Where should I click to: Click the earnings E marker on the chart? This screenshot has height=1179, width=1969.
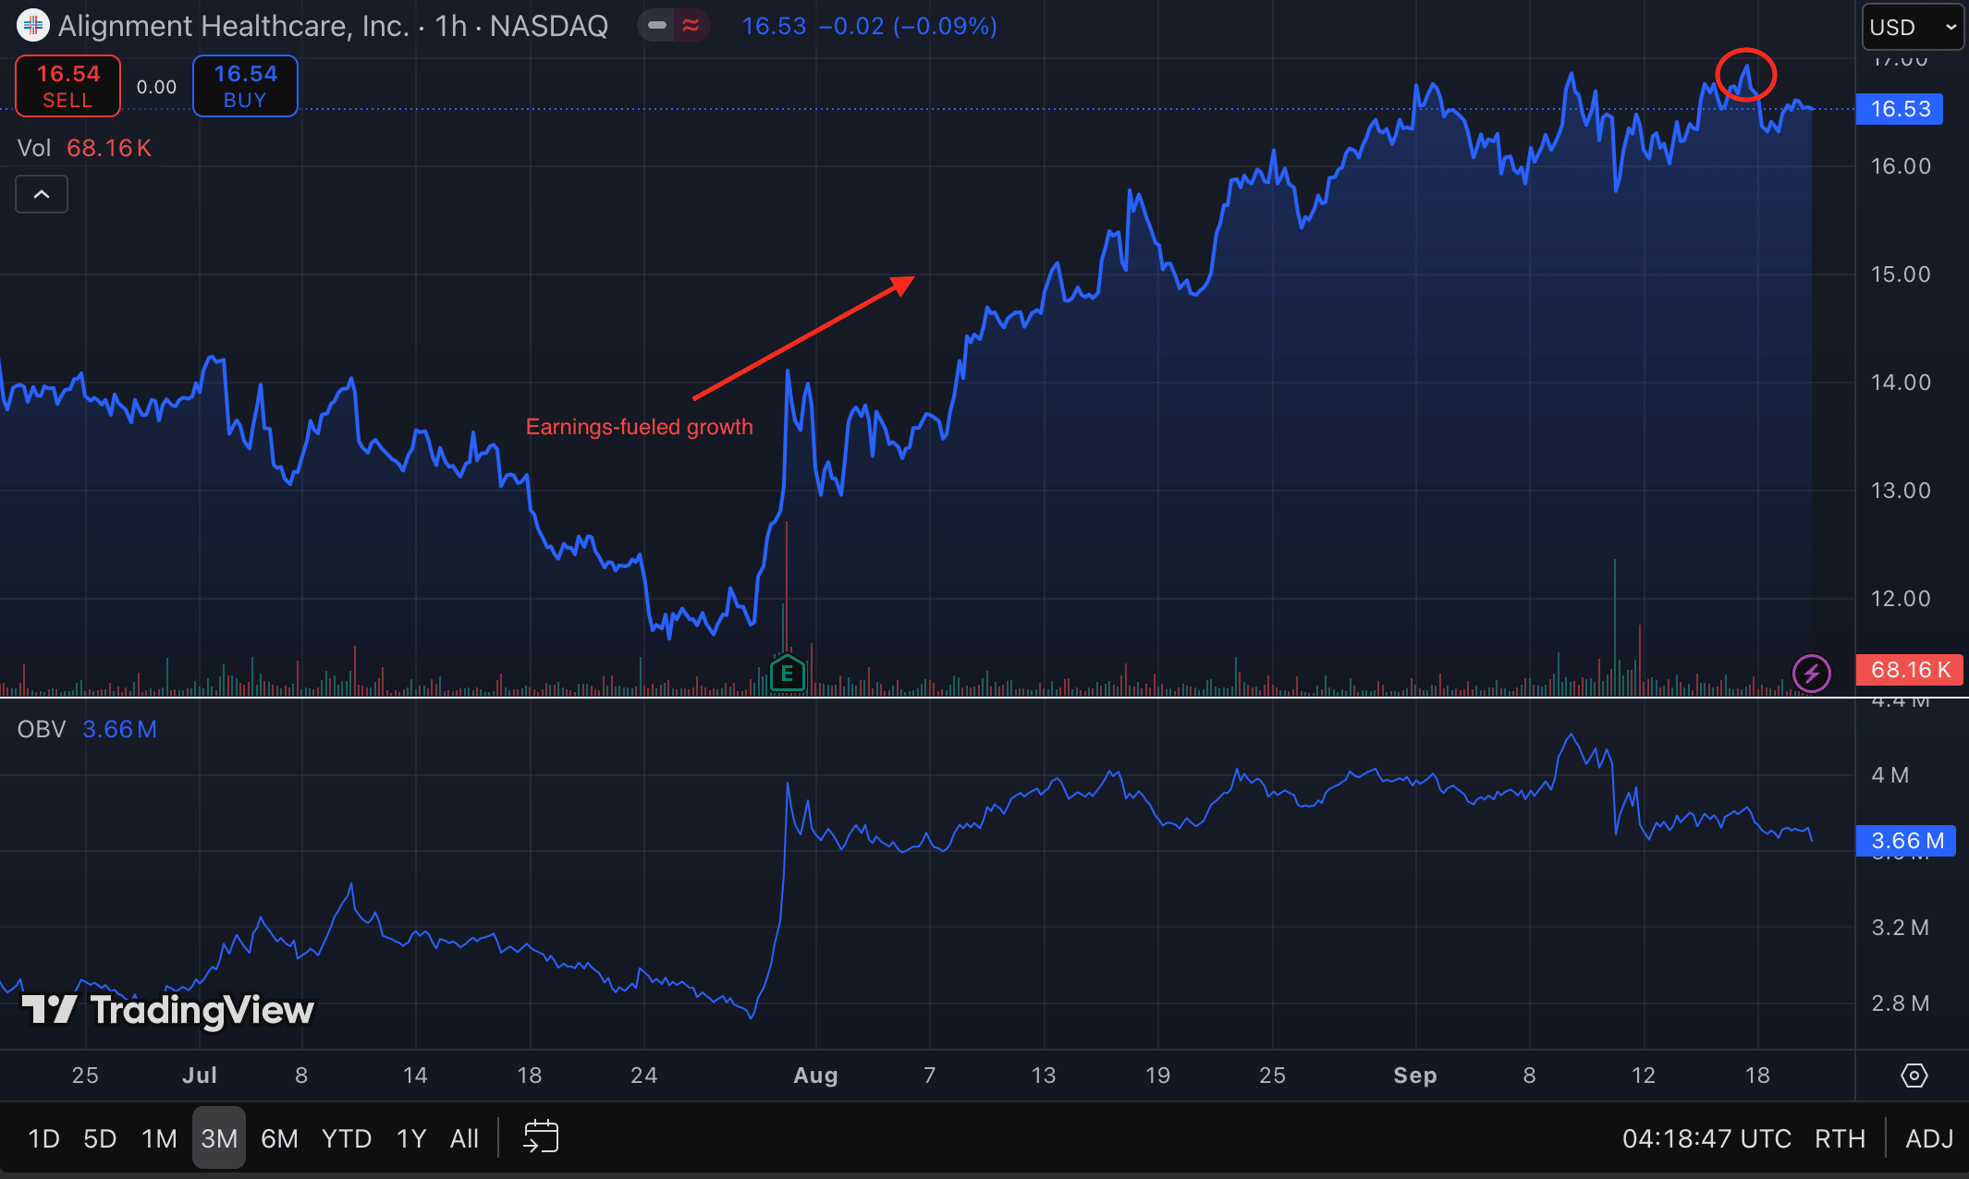pos(787,674)
